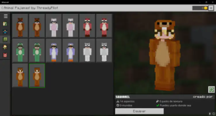Choose the right pink-belly white pajama skin
The image size is (216, 116).
(71, 26)
